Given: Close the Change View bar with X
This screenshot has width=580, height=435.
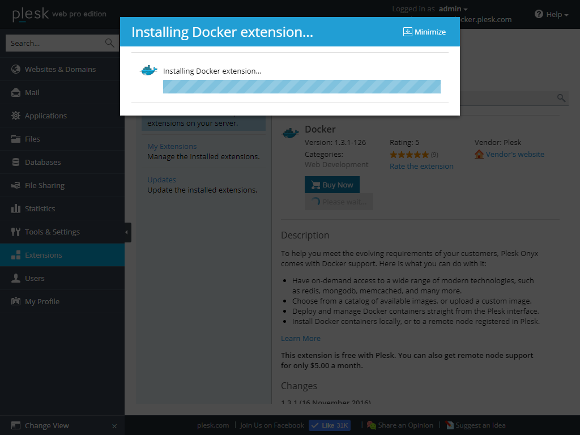Looking at the screenshot, I should (x=114, y=426).
